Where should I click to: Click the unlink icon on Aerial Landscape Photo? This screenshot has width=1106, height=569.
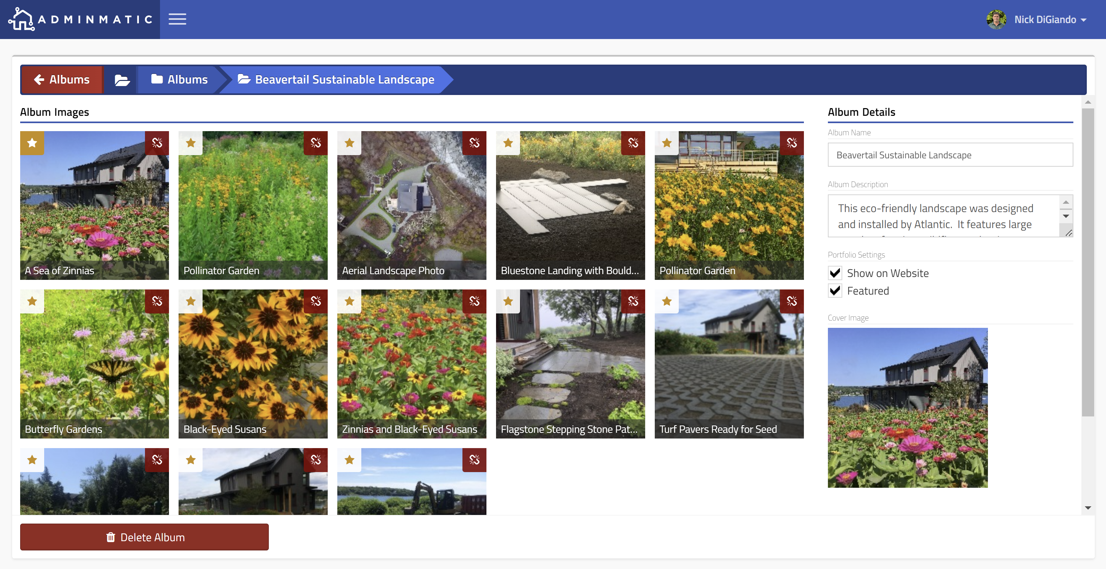pos(474,143)
